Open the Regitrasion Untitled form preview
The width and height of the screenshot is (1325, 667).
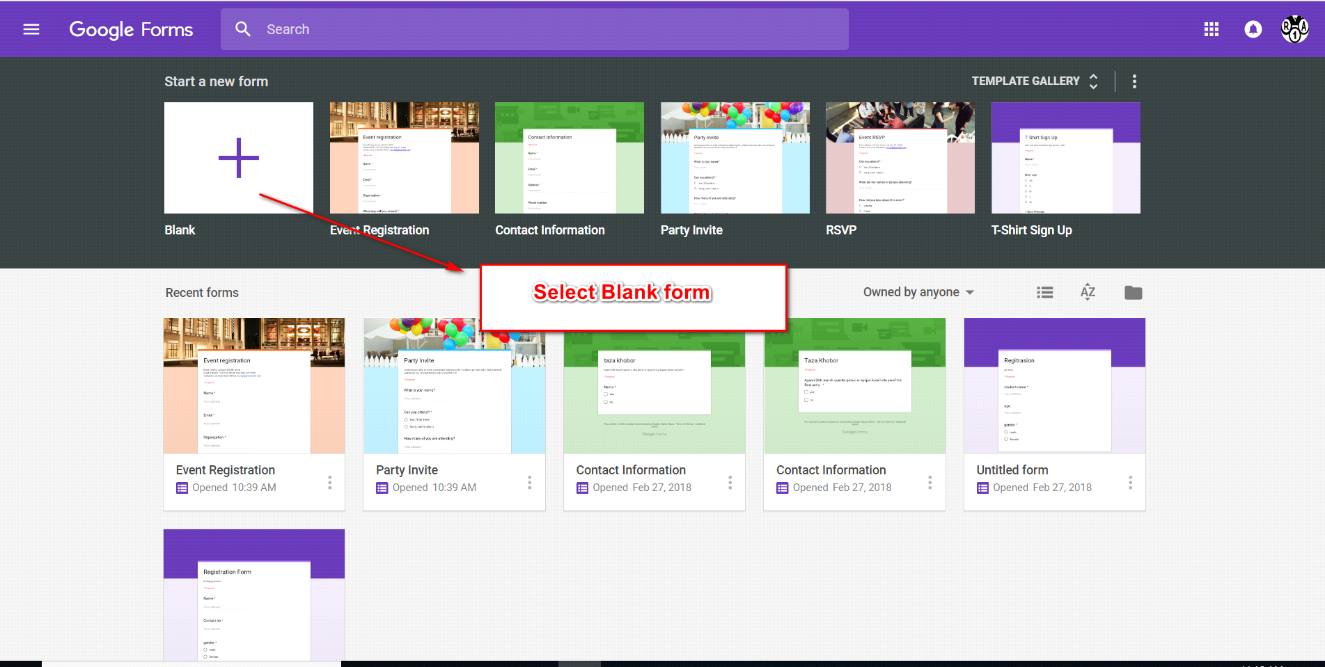click(1055, 386)
